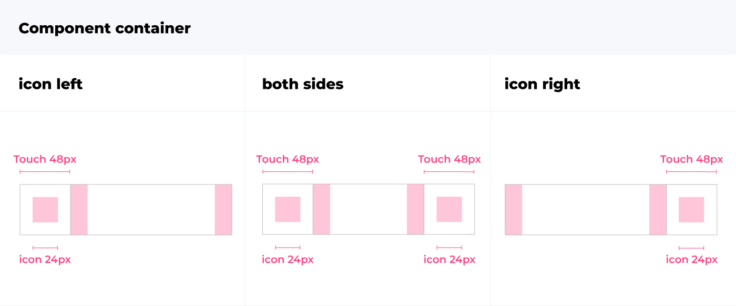Click the right pink icon square in both sides
This screenshot has height=306, width=736.
point(449,209)
